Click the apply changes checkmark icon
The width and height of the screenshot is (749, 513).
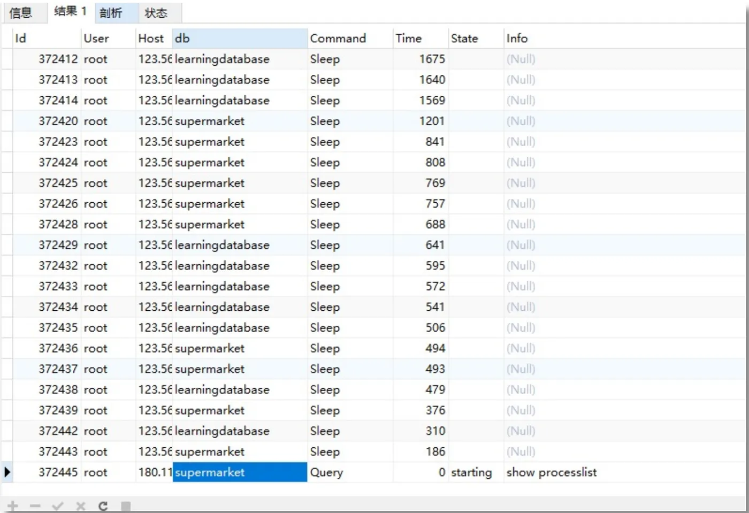pyautogui.click(x=58, y=506)
